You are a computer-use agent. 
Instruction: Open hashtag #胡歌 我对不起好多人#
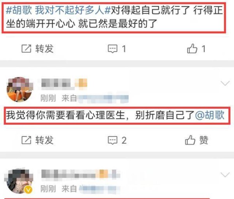58,10
